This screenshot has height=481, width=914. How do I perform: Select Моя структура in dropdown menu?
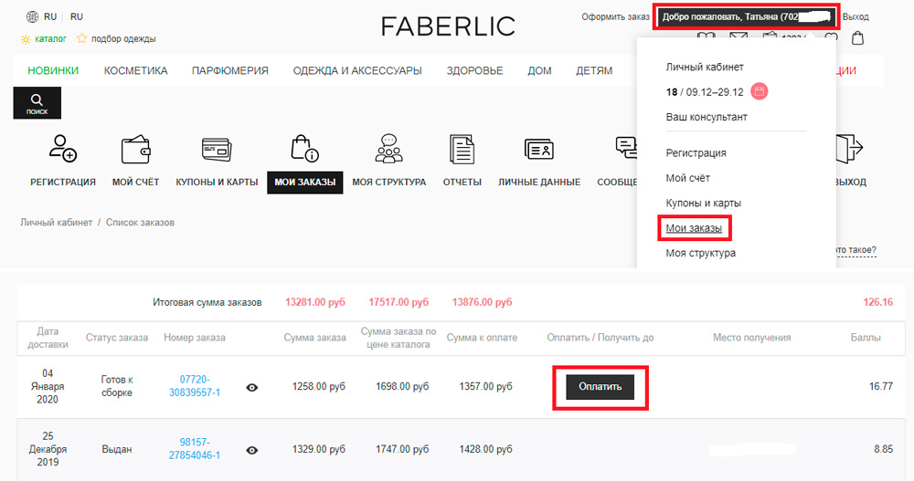(x=701, y=254)
